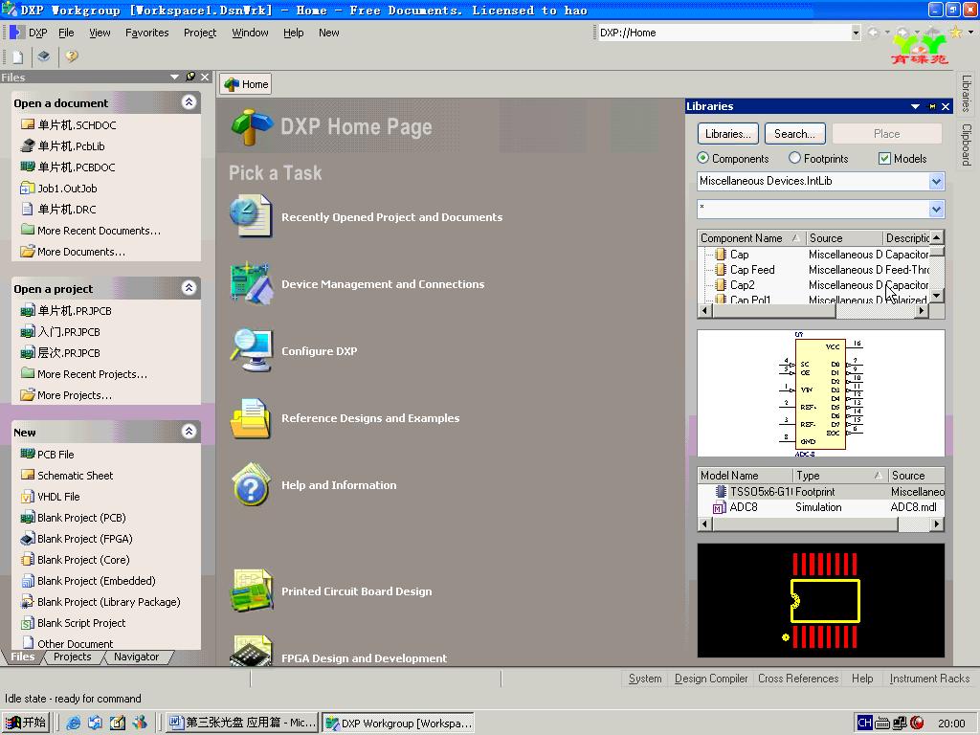Open the DXP://Home address dropdown
The width and height of the screenshot is (980, 735).
tap(856, 33)
